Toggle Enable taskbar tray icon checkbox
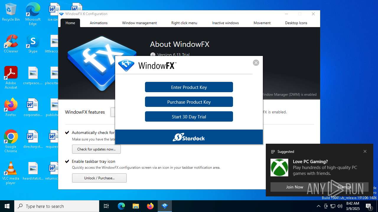378x212 pixels. coord(67,161)
